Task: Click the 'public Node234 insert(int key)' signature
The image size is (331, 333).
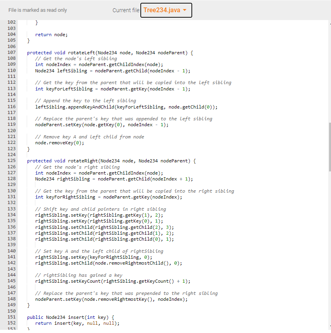Action: tap(70, 317)
